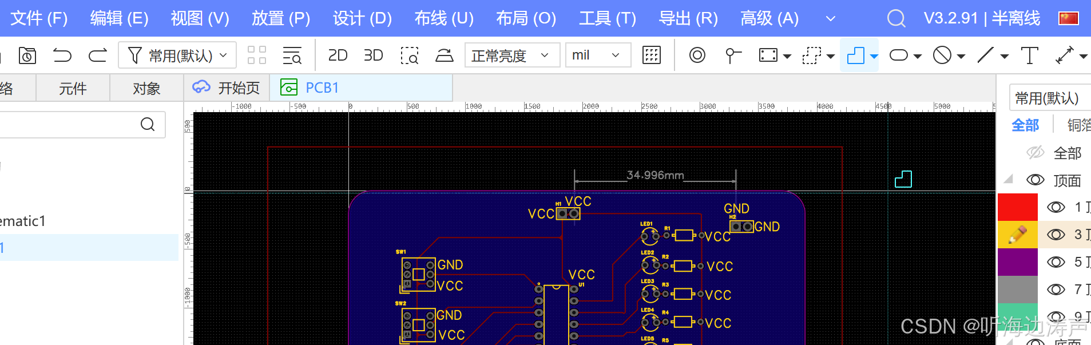Image resolution: width=1091 pixels, height=345 pixels.
Task: Click the left panel search magnifier icon
Action: point(148,124)
